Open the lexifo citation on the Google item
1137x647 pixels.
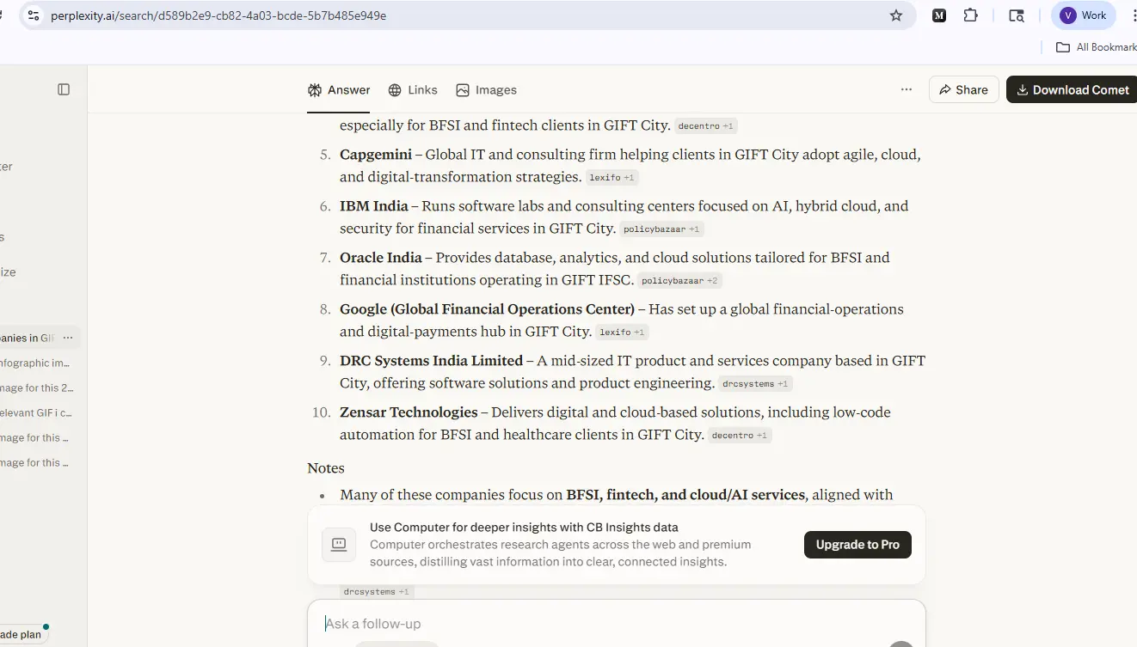click(623, 333)
